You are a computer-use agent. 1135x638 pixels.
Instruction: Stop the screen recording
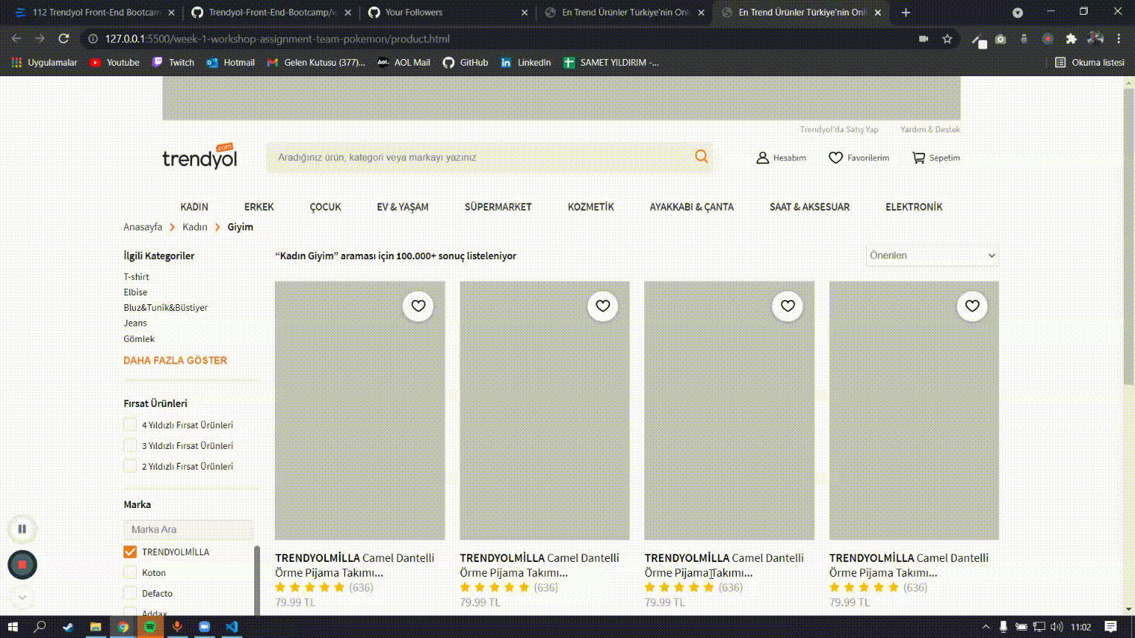coord(22,564)
